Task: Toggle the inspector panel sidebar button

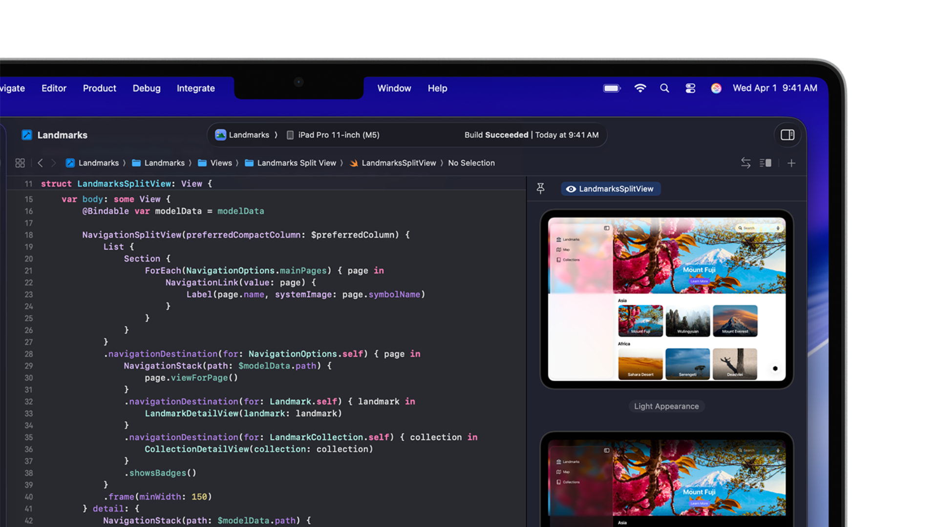Action: [787, 135]
